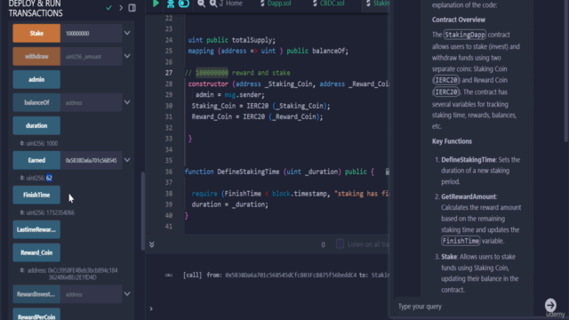Click the pending transactions count 0

click(323, 245)
